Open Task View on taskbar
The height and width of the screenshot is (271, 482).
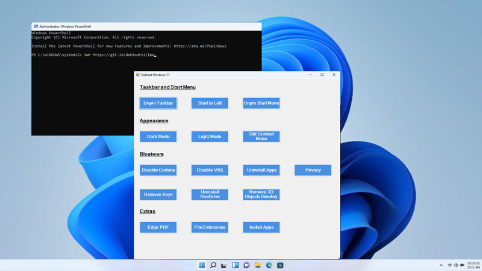coord(224,265)
